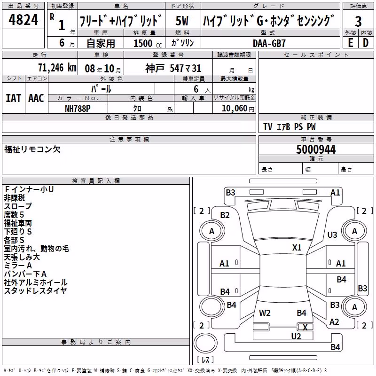Click the interior grade D

[x=366, y=43]
